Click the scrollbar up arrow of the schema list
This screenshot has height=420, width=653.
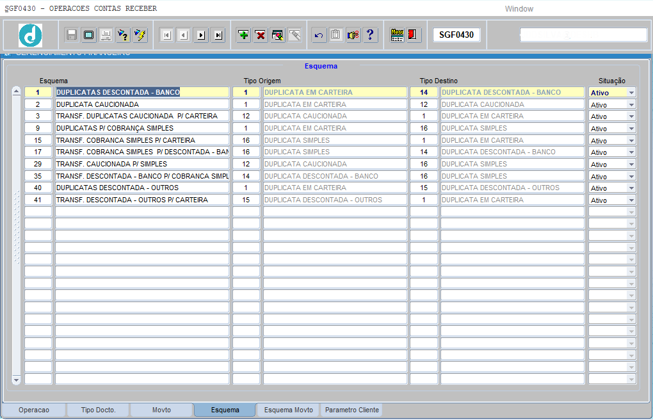16,92
